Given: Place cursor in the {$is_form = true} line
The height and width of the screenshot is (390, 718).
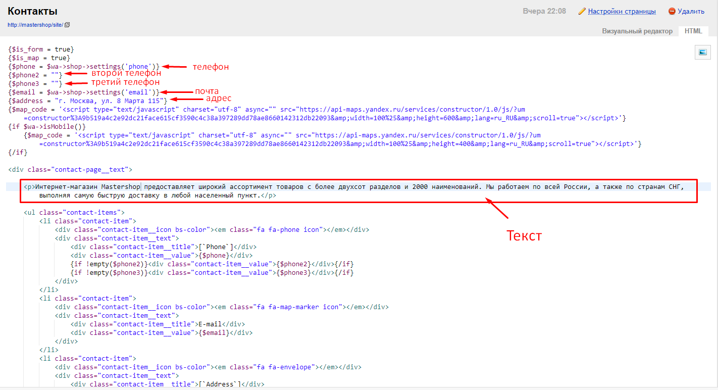Looking at the screenshot, I should 41,50.
